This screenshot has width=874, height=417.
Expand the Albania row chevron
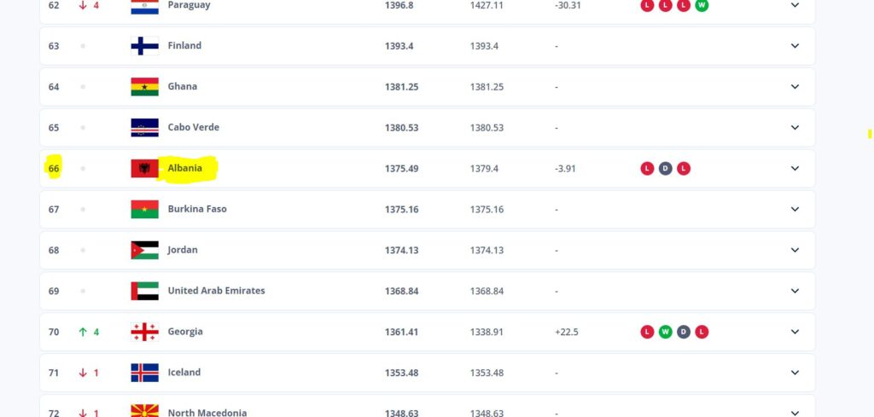[x=795, y=168]
